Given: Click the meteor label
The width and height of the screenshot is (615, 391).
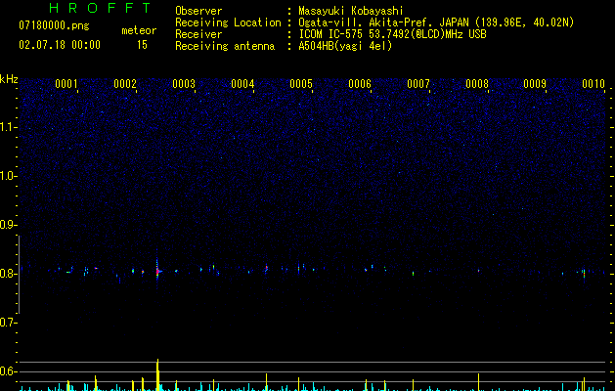Looking at the screenshot, I should click(x=139, y=30).
